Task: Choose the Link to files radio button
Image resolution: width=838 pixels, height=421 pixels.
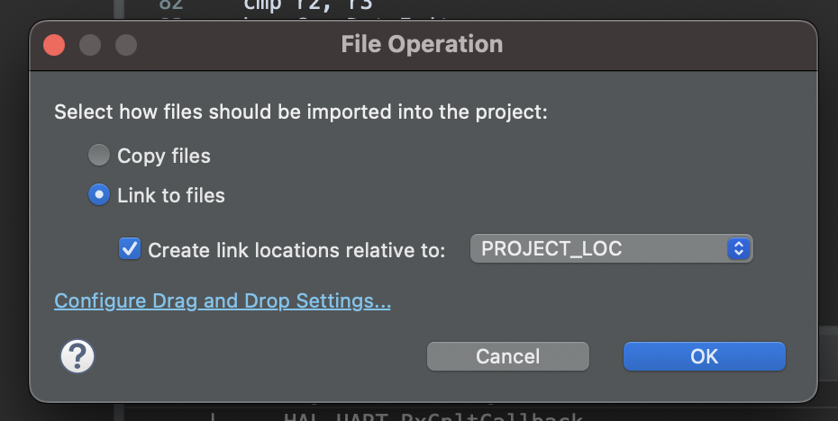Action: [x=99, y=194]
